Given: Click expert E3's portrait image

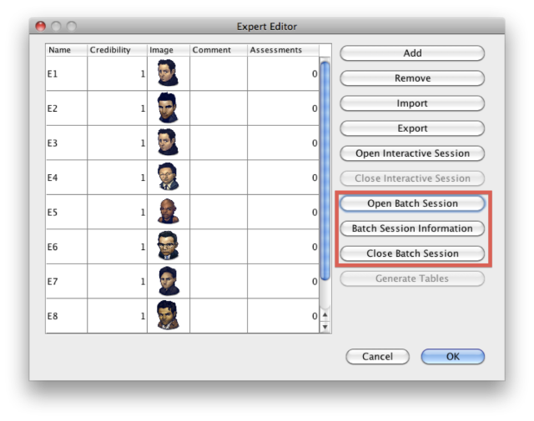Looking at the screenshot, I should click(x=168, y=142).
